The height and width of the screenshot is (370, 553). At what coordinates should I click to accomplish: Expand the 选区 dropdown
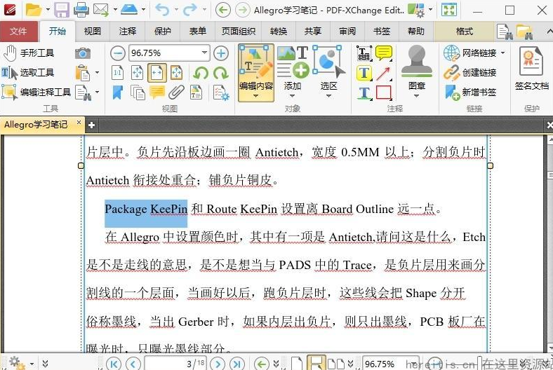click(x=328, y=96)
